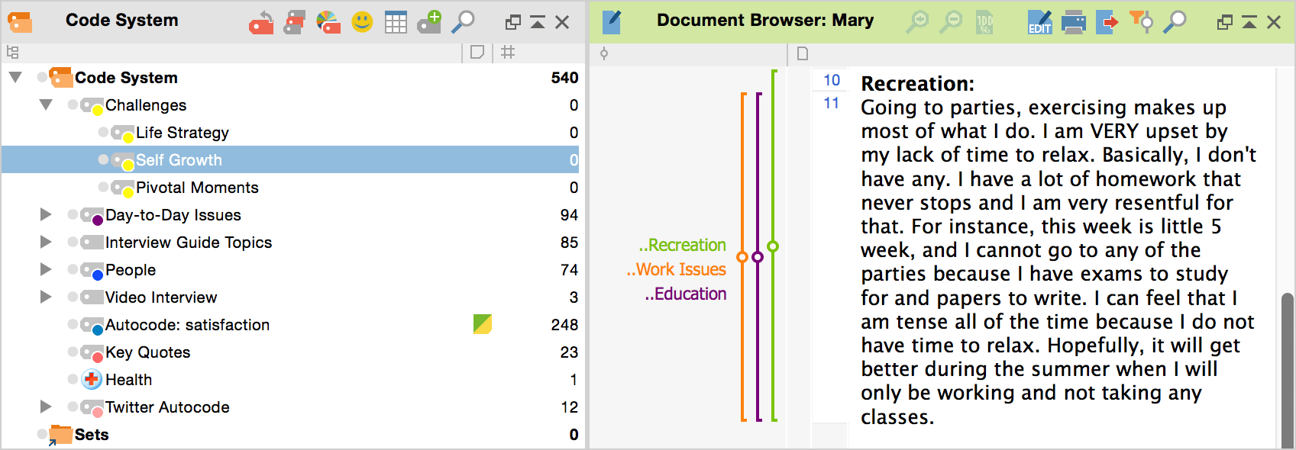Click the table grid icon in Code System

point(396,23)
